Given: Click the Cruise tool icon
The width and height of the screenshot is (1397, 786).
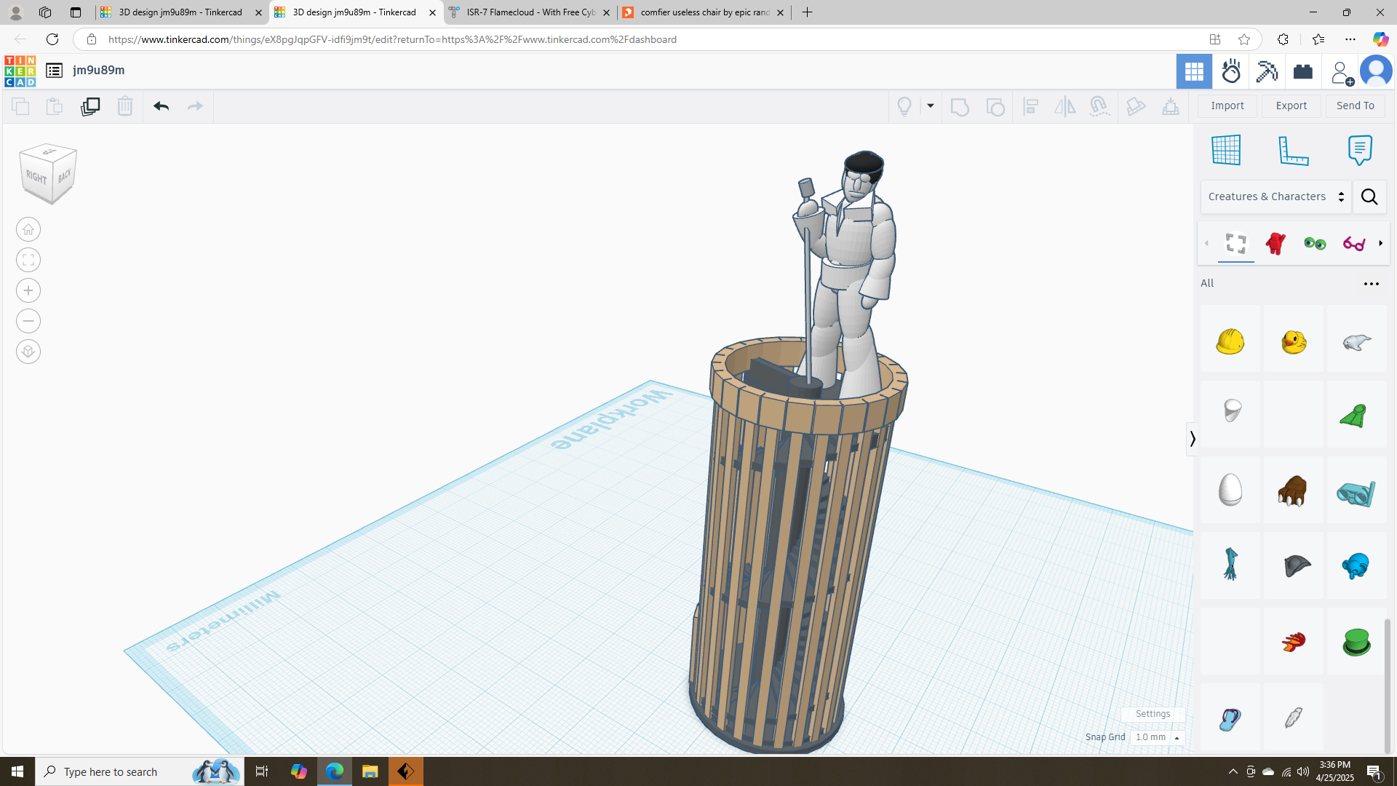Looking at the screenshot, I should pos(1099,106).
